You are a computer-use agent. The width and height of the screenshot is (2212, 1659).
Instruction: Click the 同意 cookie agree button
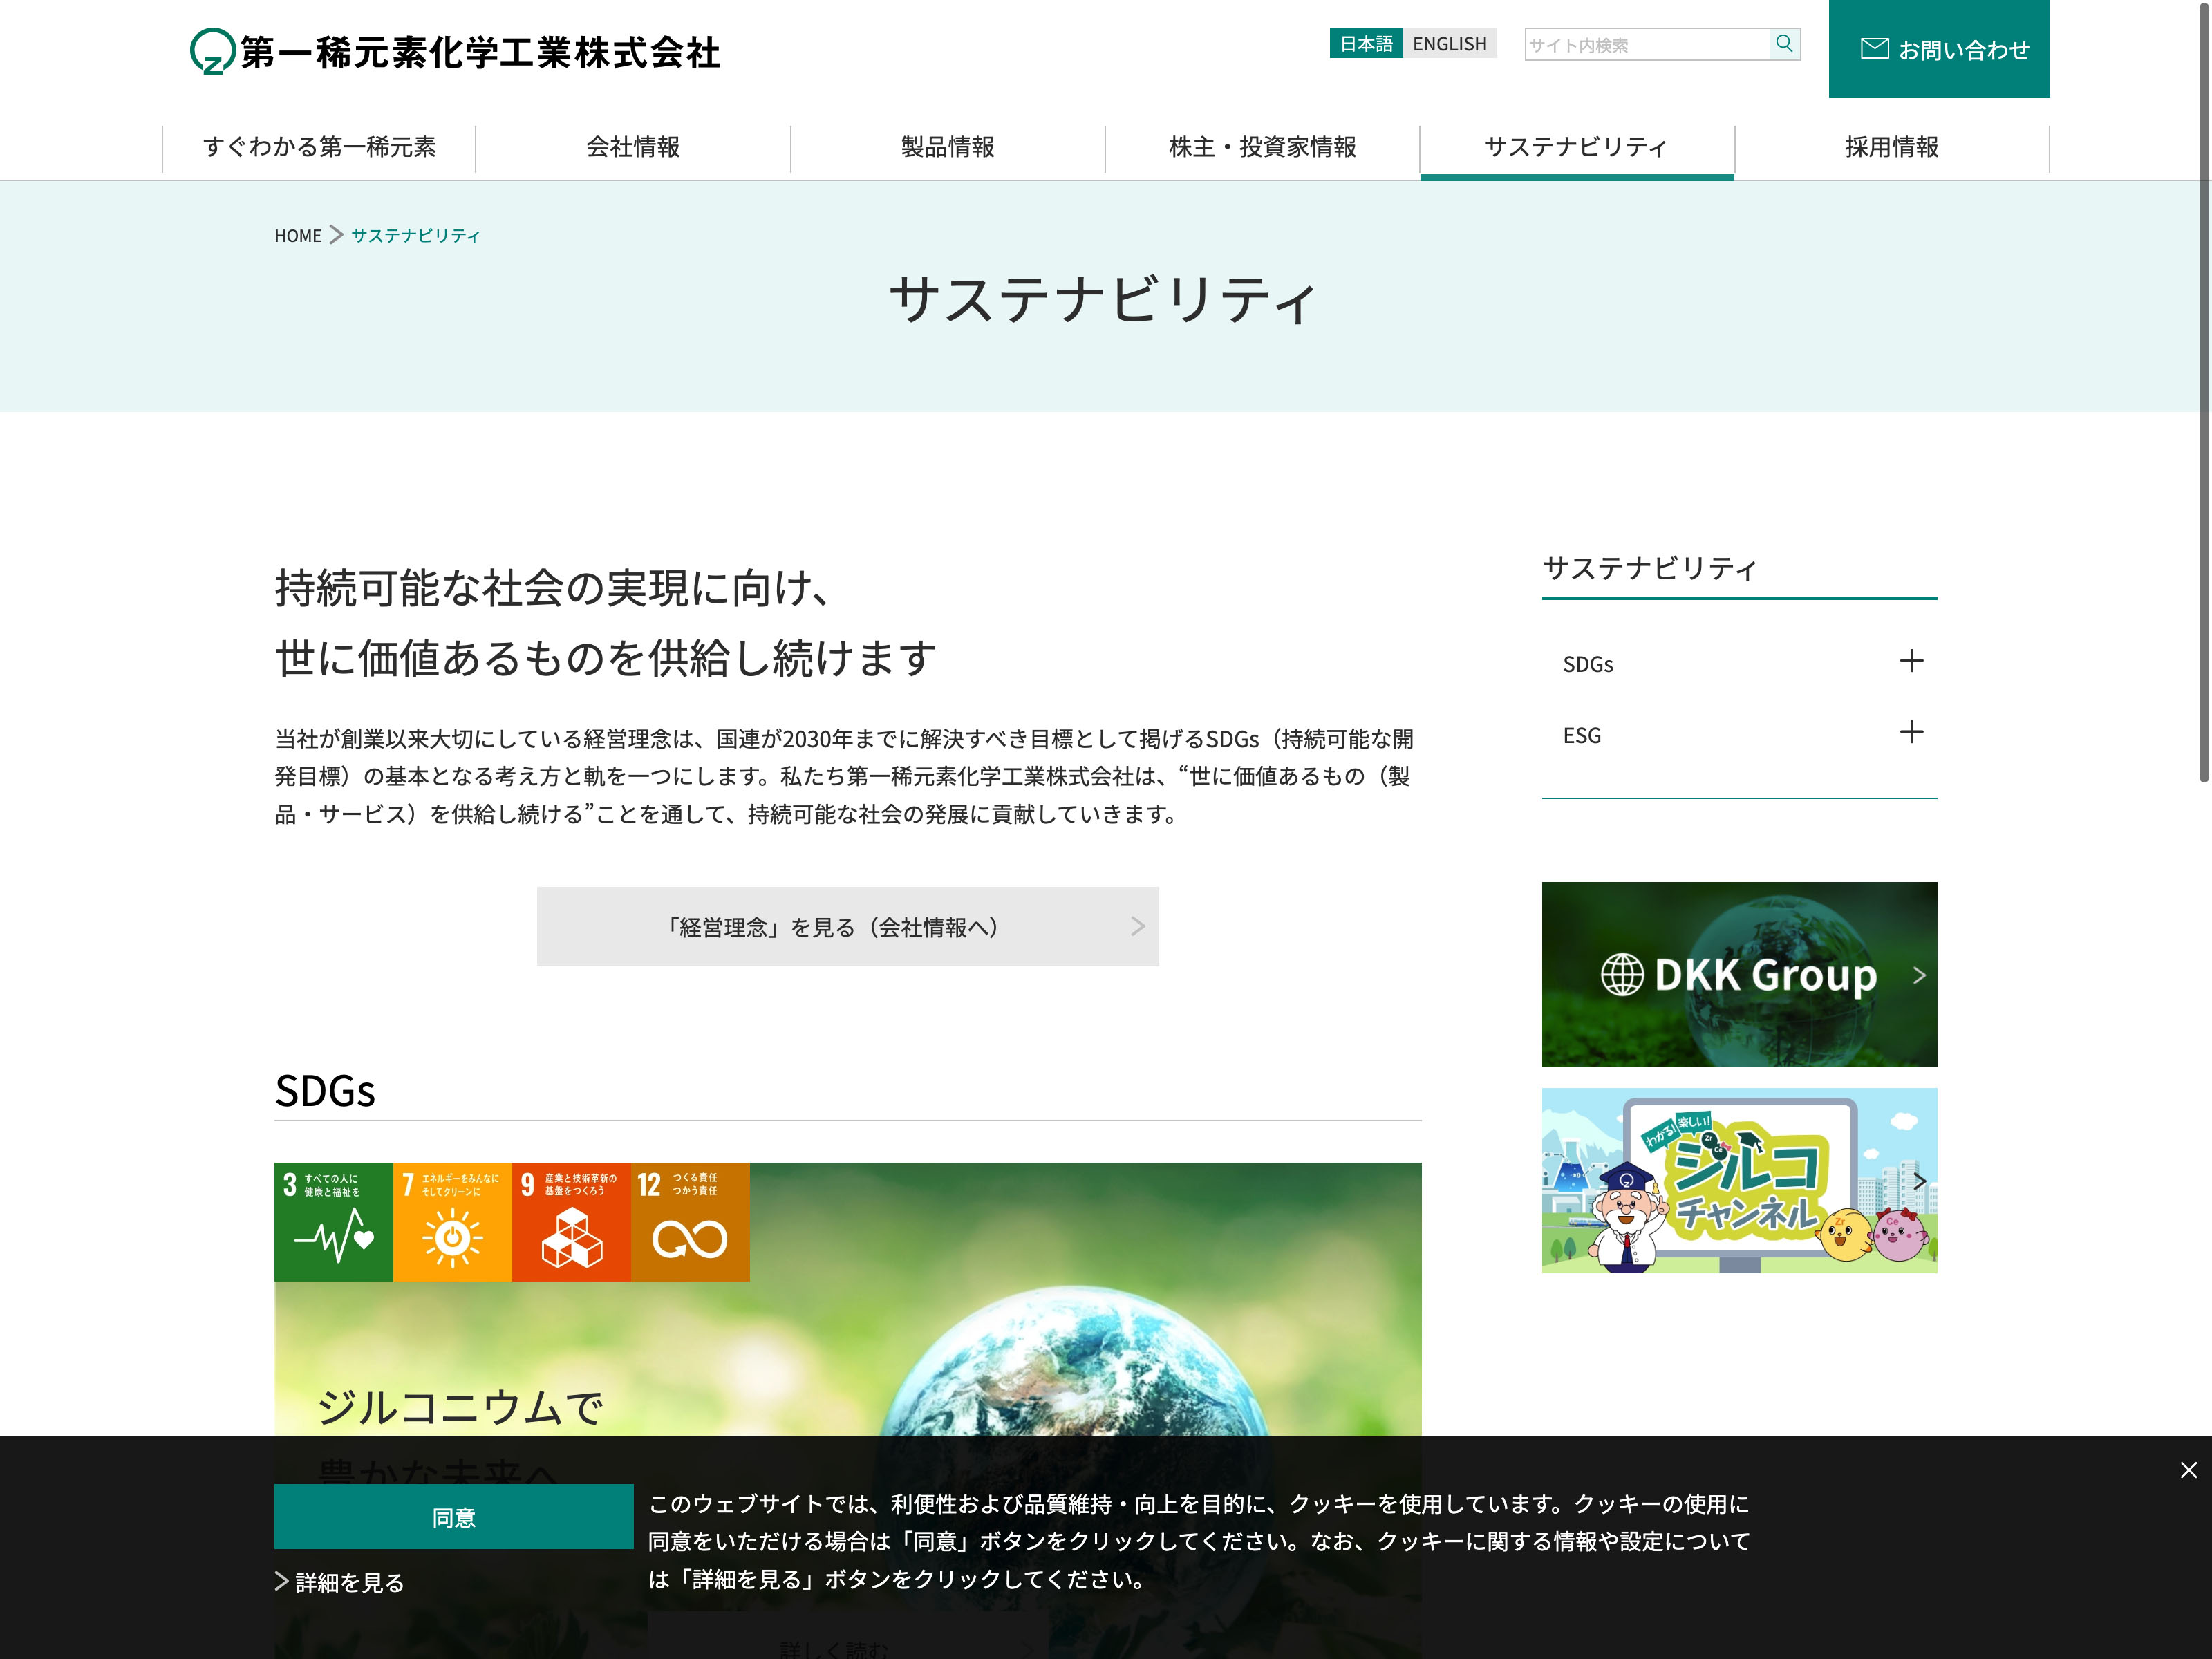[453, 1516]
